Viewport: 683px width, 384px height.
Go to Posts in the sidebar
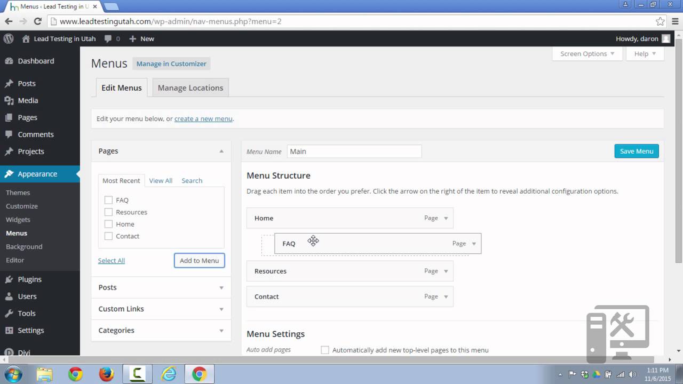click(x=27, y=83)
